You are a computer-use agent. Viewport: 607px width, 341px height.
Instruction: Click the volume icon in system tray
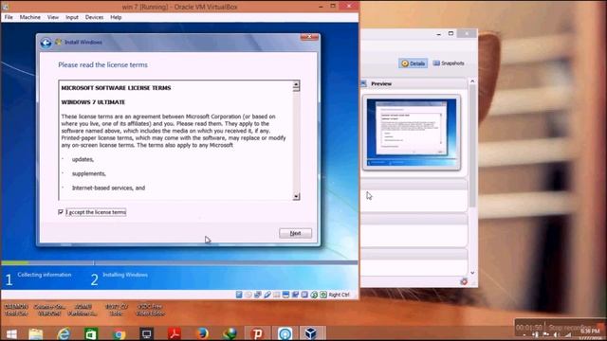click(557, 334)
